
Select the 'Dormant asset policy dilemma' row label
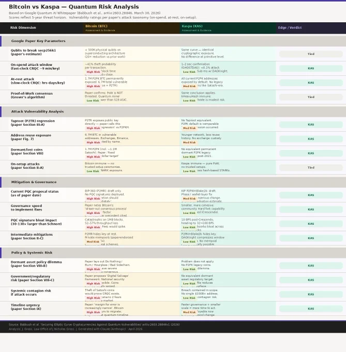[36, 264]
